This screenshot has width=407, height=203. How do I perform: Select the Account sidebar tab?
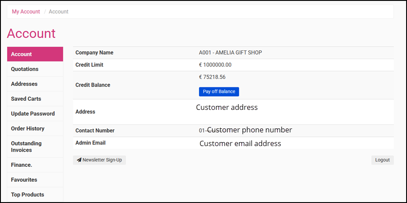[35, 54]
